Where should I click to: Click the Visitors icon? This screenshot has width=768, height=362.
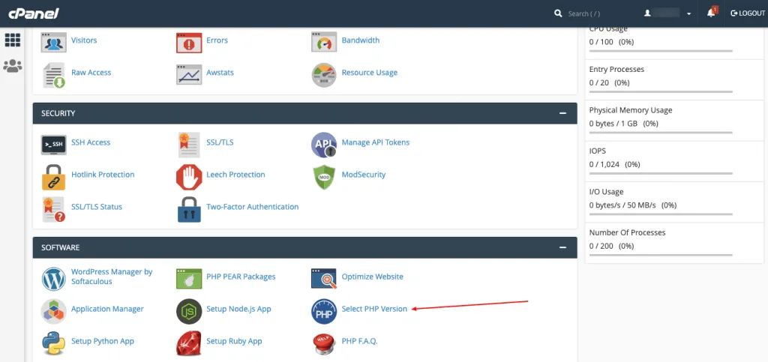coord(53,41)
